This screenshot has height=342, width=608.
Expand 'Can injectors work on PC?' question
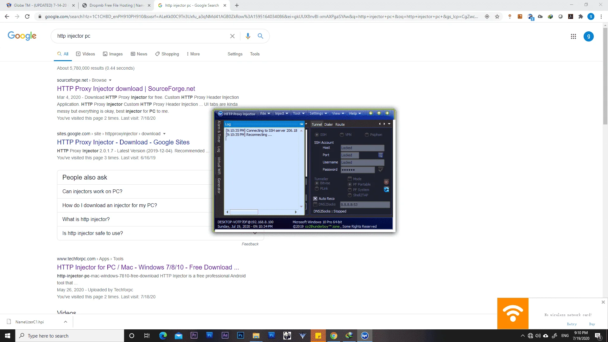click(x=160, y=191)
